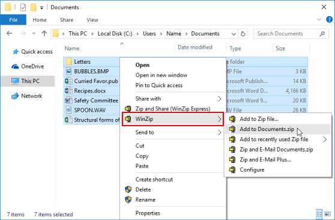Go up one folder level with Up arrow

point(44,34)
